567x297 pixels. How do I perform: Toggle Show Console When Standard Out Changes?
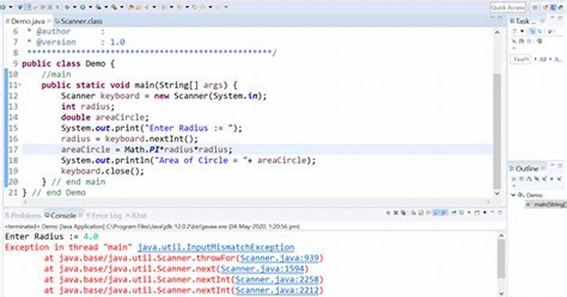[x=436, y=212]
